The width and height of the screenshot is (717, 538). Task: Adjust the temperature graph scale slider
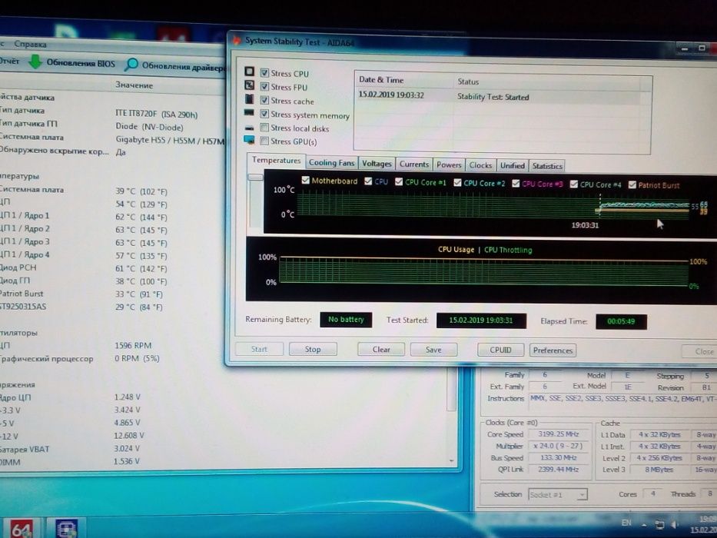(255, 177)
